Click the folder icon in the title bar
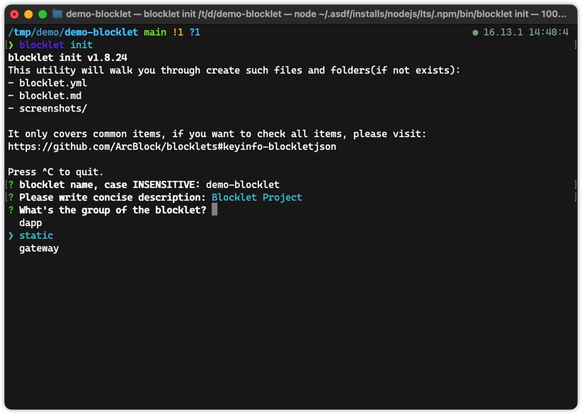Viewport: 582px width, 414px height. click(57, 13)
